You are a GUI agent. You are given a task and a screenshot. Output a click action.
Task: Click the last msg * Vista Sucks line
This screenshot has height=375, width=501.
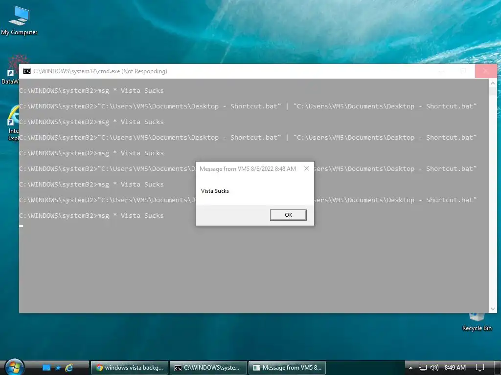[91, 215]
